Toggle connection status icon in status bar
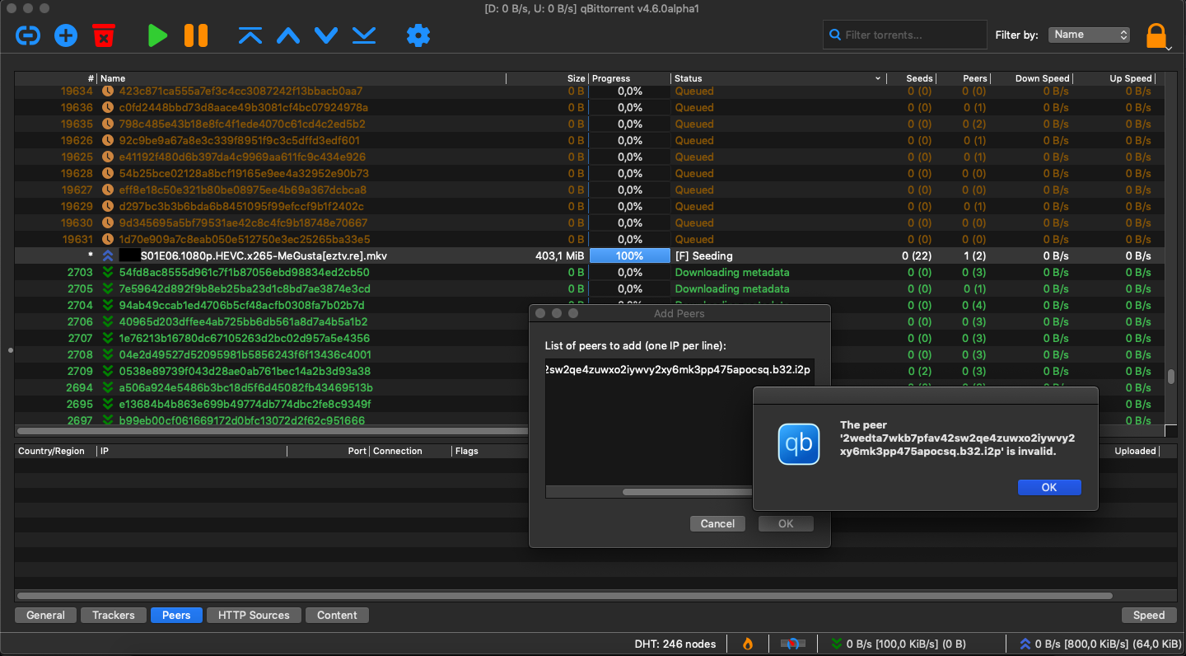The height and width of the screenshot is (656, 1186). point(791,644)
